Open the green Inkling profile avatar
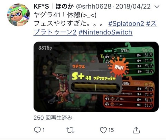The width and height of the screenshot is (166, 140). [x=18, y=15]
